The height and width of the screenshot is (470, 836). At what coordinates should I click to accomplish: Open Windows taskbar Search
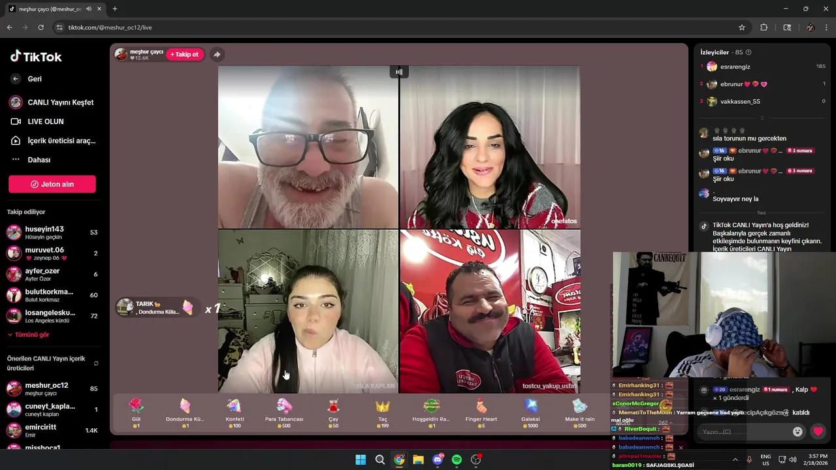[379, 460]
